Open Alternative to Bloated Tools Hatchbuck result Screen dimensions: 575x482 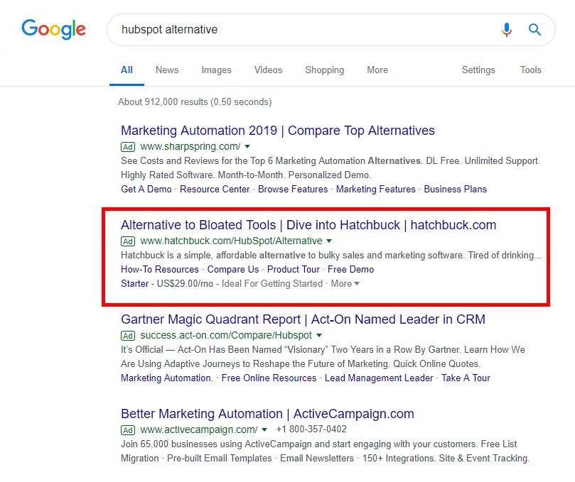pos(308,225)
